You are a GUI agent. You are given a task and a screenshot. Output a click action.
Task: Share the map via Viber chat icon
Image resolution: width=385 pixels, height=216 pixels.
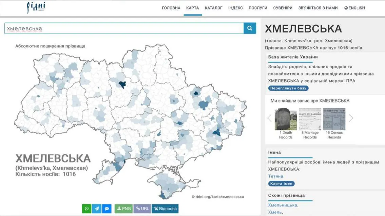[107, 209]
